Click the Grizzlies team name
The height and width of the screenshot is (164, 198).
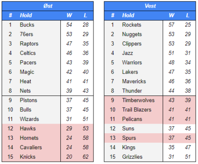pyautogui.click(x=132, y=157)
